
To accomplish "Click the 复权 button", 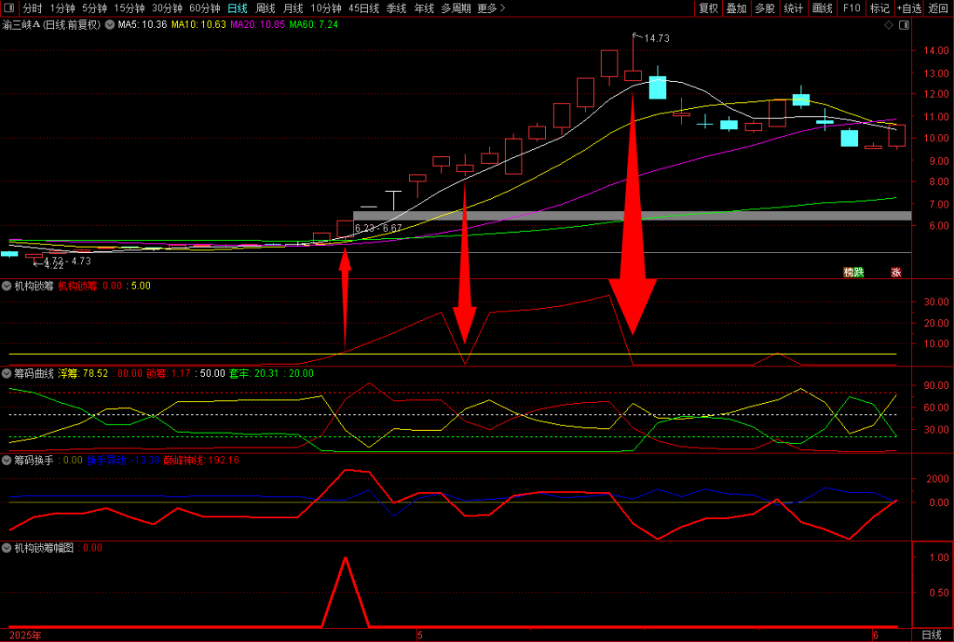I will 708,8.
